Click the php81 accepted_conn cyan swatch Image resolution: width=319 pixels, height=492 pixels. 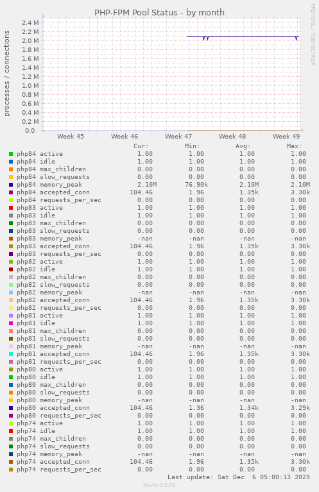[11, 354]
